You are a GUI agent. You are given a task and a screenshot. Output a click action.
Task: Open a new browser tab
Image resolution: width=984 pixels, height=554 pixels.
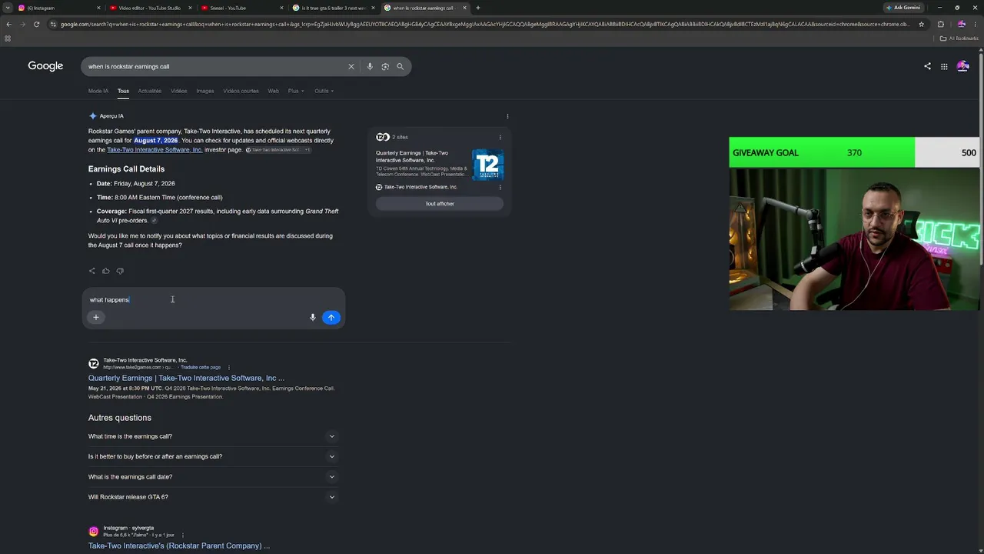click(x=478, y=8)
